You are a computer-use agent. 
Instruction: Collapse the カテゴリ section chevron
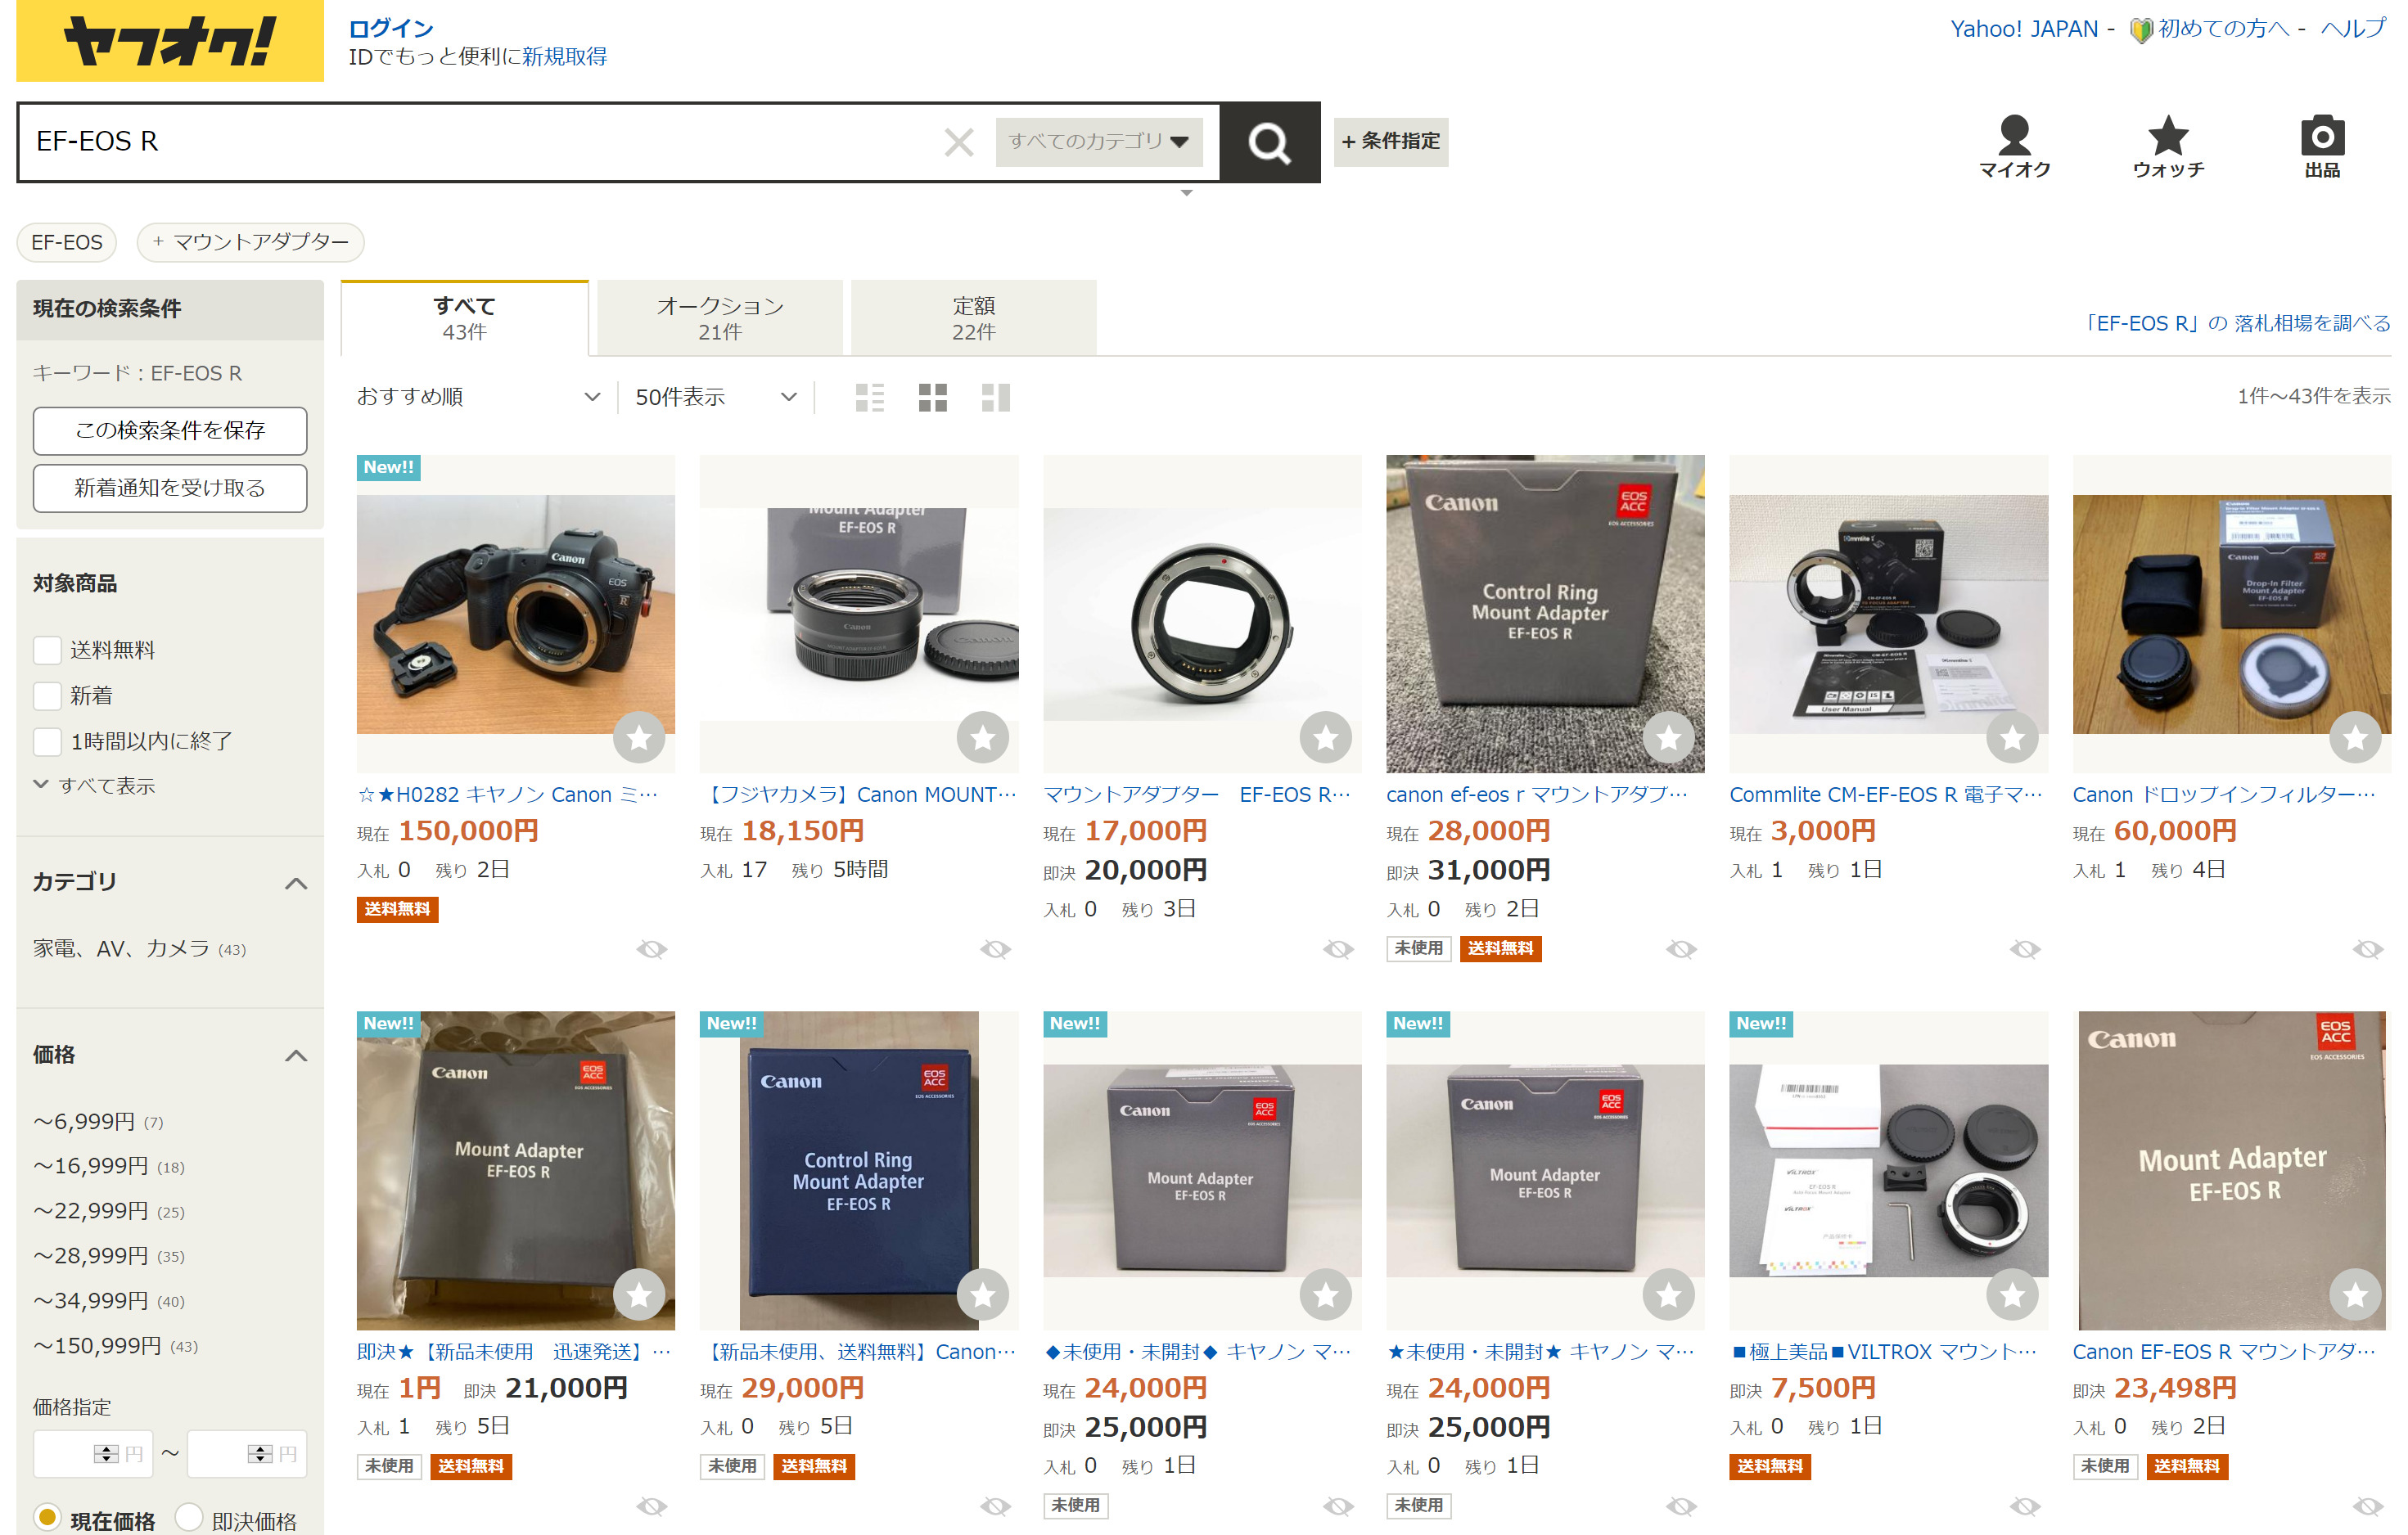(x=295, y=882)
